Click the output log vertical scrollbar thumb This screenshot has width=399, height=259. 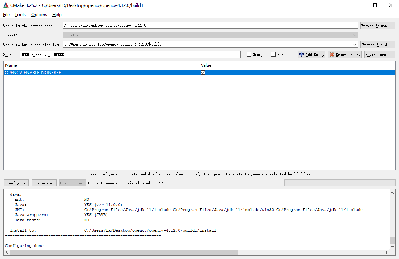(392, 241)
